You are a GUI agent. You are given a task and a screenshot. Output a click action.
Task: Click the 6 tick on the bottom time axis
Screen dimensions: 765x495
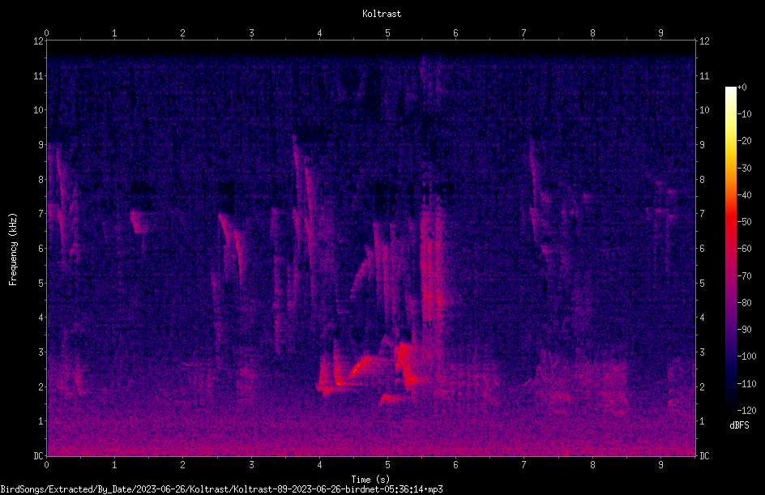point(455,465)
